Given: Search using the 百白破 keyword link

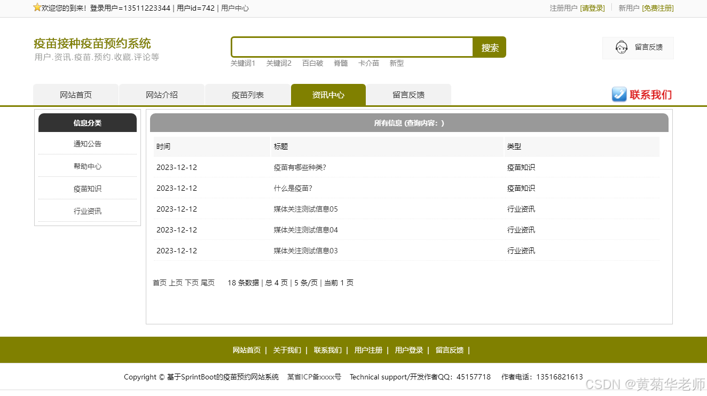Looking at the screenshot, I should pyautogui.click(x=312, y=63).
